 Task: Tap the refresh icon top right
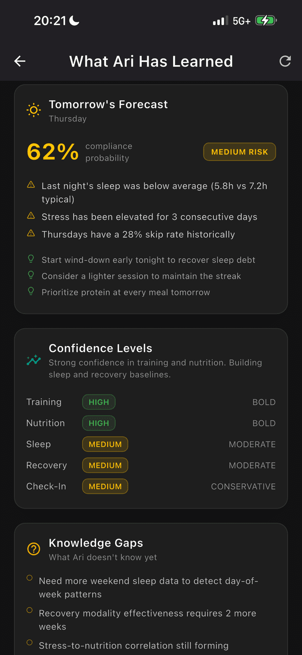coord(285,61)
